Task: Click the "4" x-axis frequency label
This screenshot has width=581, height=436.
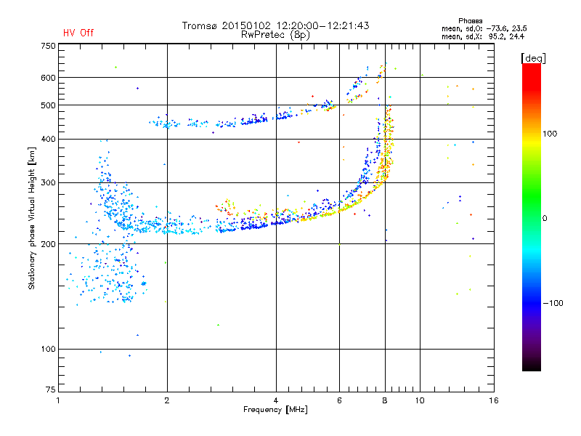Action: [276, 400]
